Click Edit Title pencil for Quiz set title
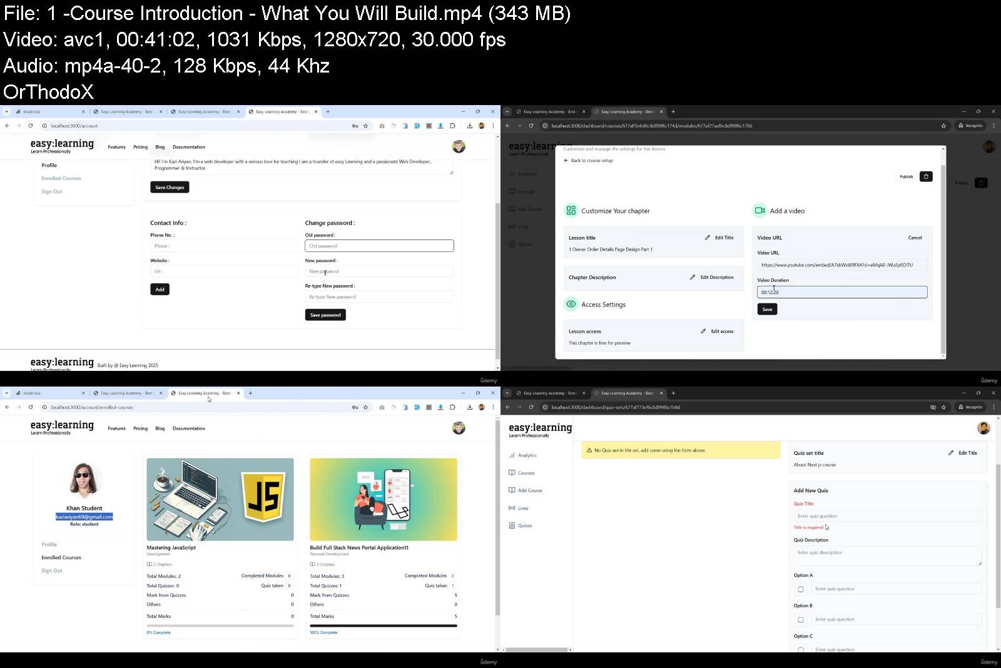 (951, 453)
